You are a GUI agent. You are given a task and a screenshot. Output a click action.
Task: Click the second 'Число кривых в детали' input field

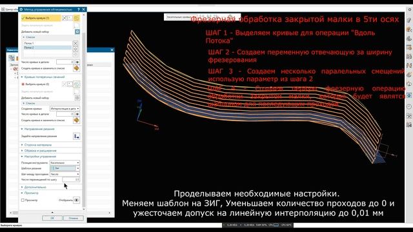click(65, 114)
